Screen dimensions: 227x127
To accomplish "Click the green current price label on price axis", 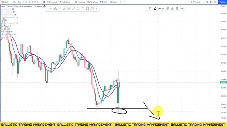I will (223, 83).
